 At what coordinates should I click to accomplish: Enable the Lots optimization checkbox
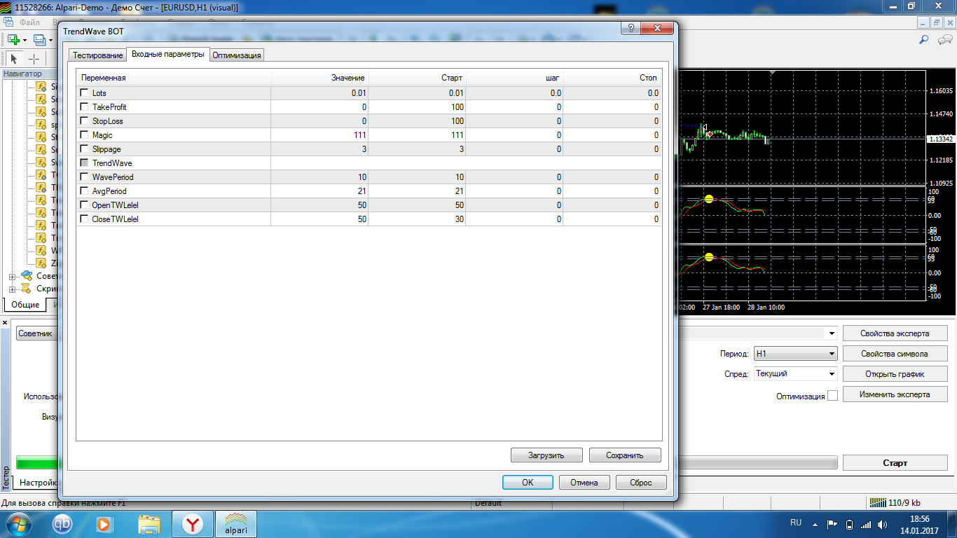pos(84,93)
